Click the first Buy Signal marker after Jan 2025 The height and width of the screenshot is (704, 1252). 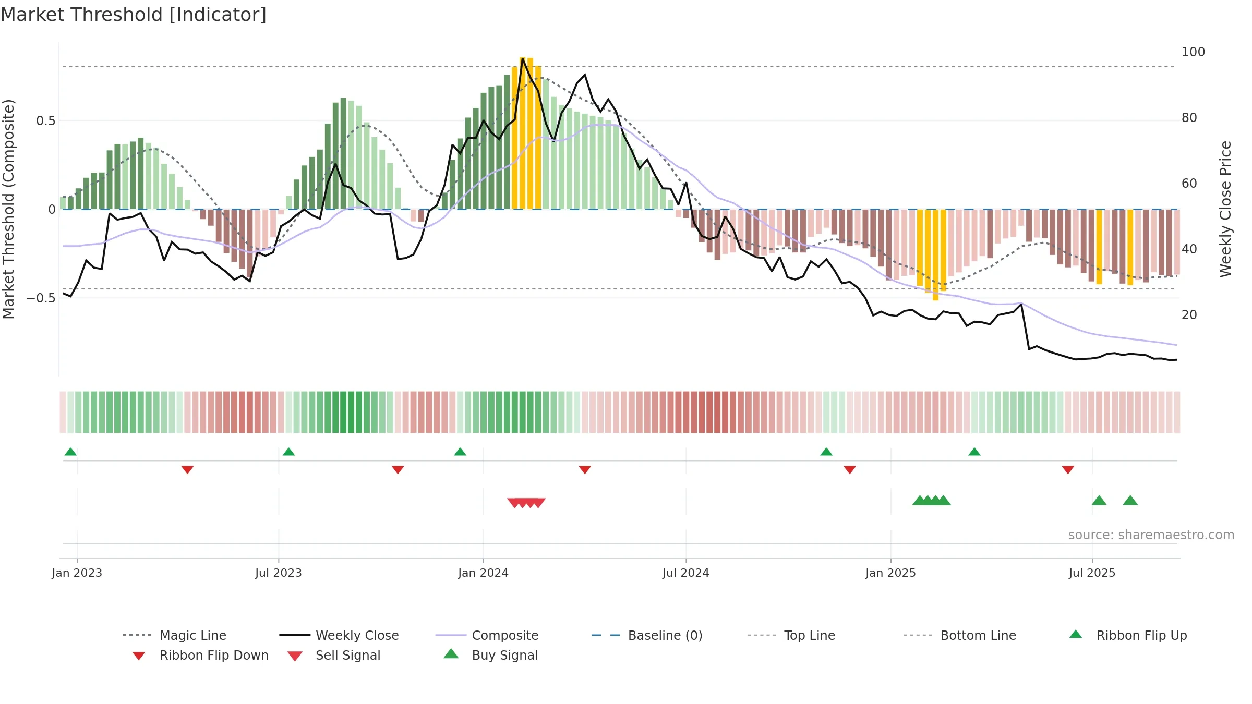tap(920, 501)
